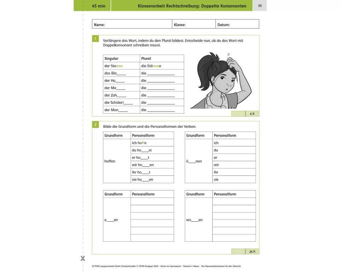This screenshot has width=341, height=272.
Task: Select the Name field in the header
Action: [132, 24]
